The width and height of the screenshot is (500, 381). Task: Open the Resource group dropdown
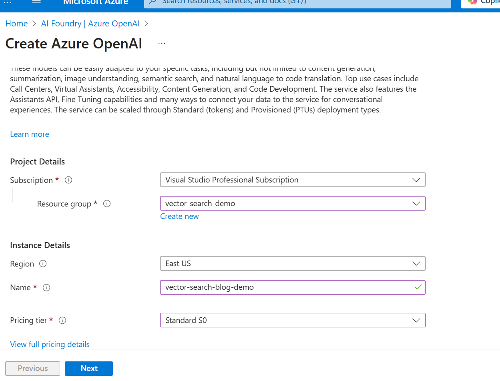click(x=293, y=203)
